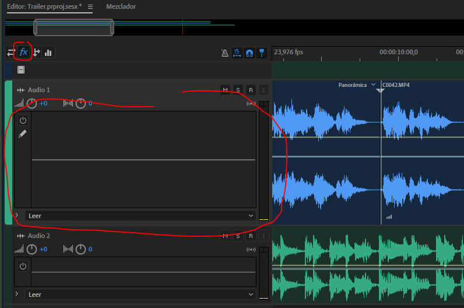Toggle input monitoring on Audio 1
Viewport: 464px width, 308px height.
click(263, 90)
